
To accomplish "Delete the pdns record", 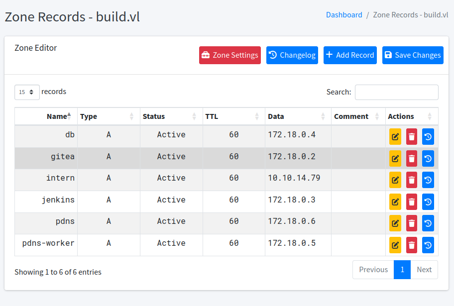I will [412, 223].
